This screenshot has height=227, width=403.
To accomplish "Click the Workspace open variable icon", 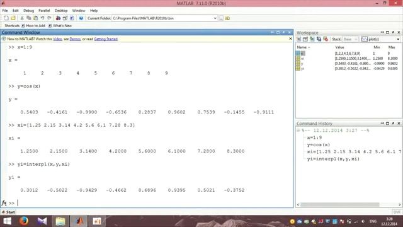I will (x=305, y=39).
